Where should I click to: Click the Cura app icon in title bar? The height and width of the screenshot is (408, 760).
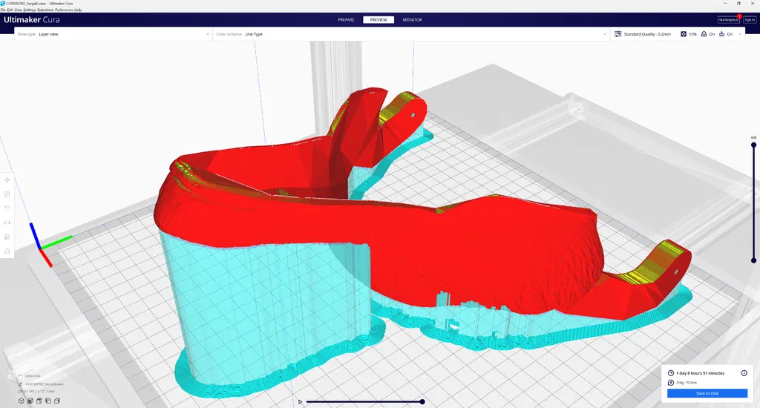3,4
